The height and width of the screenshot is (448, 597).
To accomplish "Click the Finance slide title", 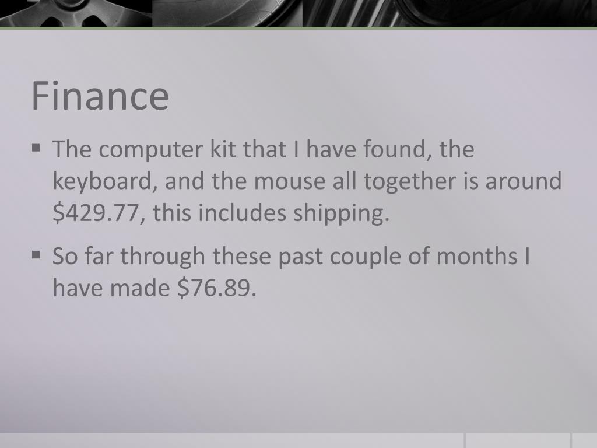I will [100, 96].
